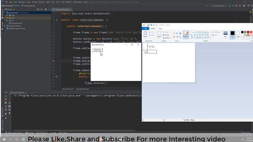Click the Size line thickness button in Paint
Viewport: 253px width, 142px height.
coord(226,34)
